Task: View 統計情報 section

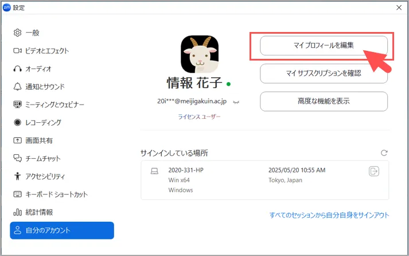Action: (39, 212)
